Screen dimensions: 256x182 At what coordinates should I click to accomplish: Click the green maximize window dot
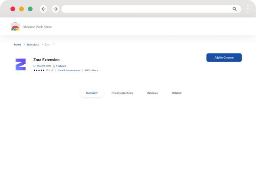(x=30, y=9)
